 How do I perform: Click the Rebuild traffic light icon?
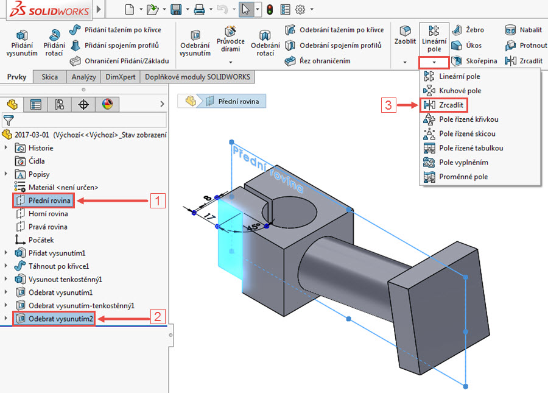point(270,9)
